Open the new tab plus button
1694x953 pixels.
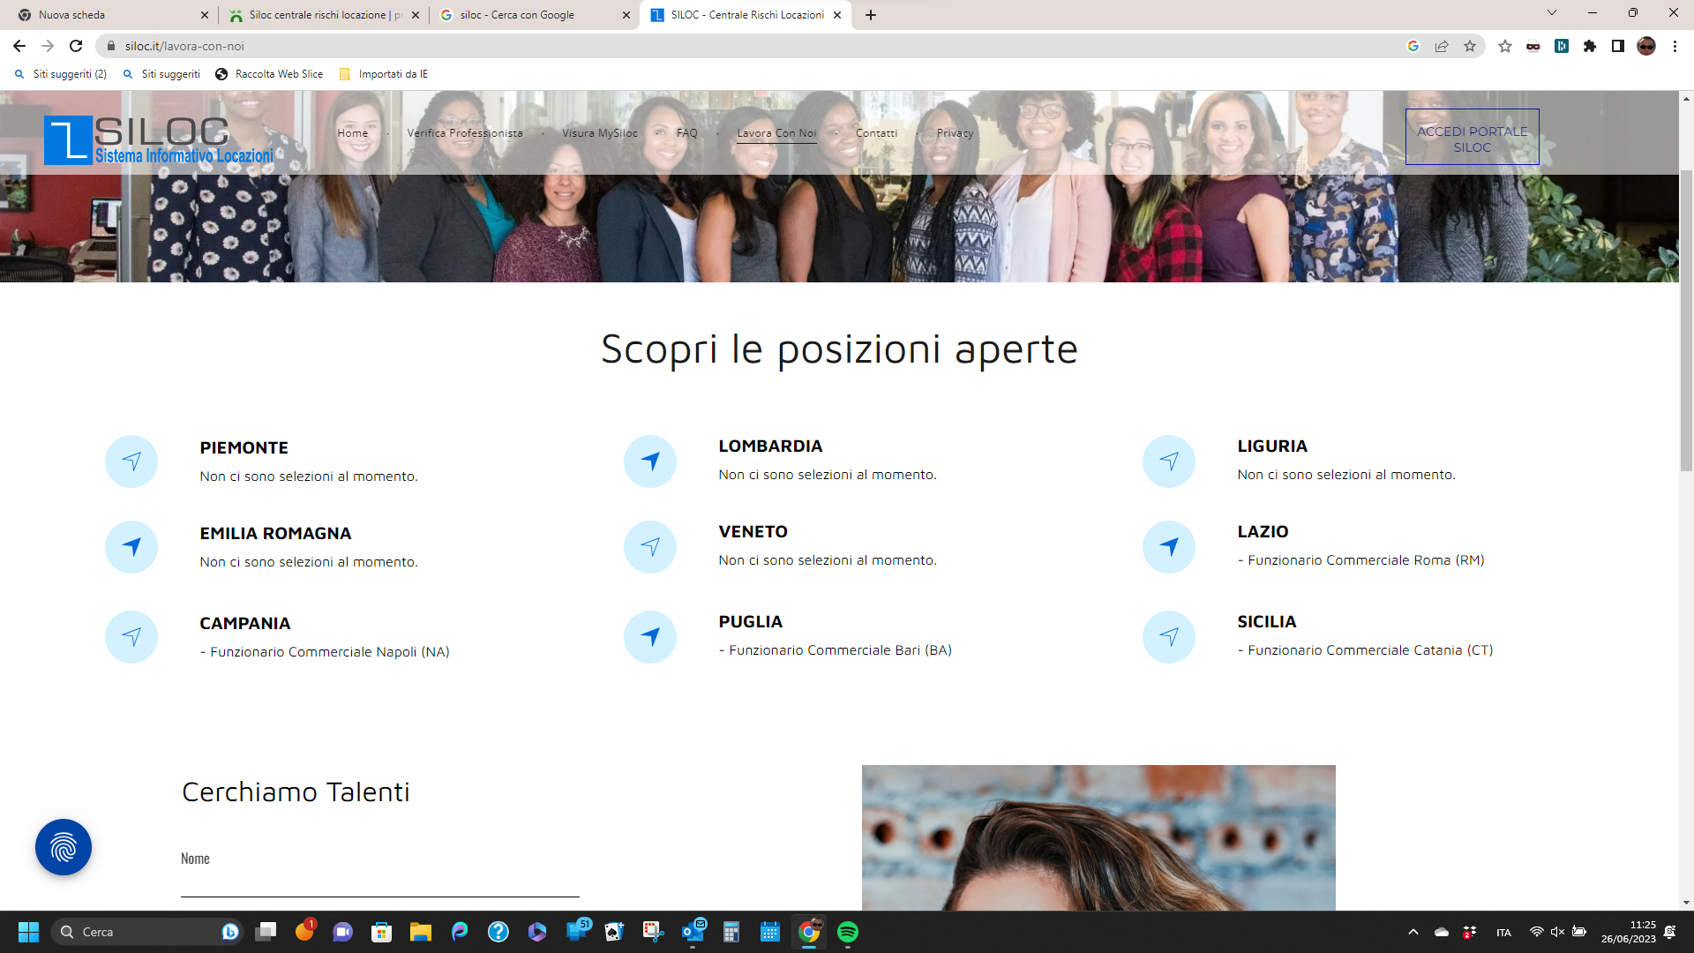871,15
